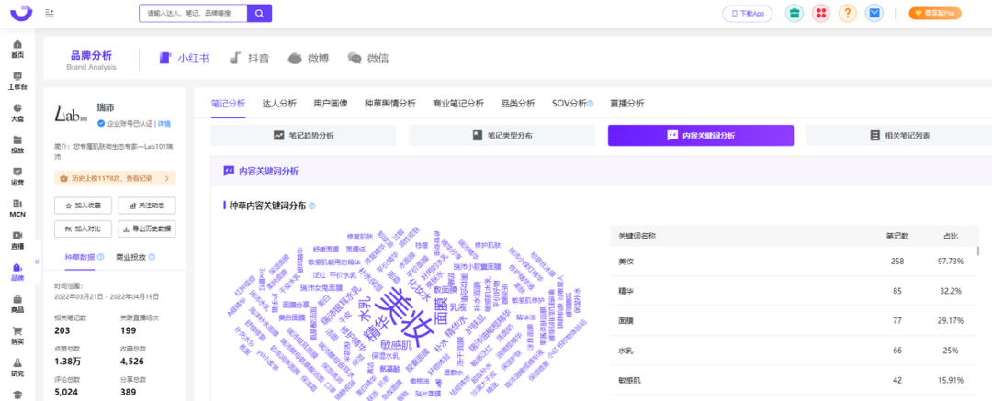Open the blue mail messages icon

click(x=874, y=13)
